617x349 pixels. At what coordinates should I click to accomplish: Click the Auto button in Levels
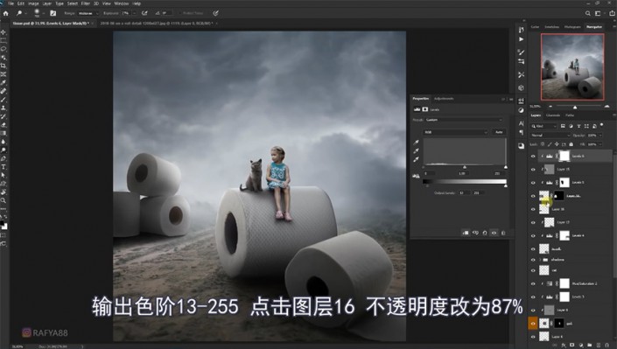(x=499, y=132)
